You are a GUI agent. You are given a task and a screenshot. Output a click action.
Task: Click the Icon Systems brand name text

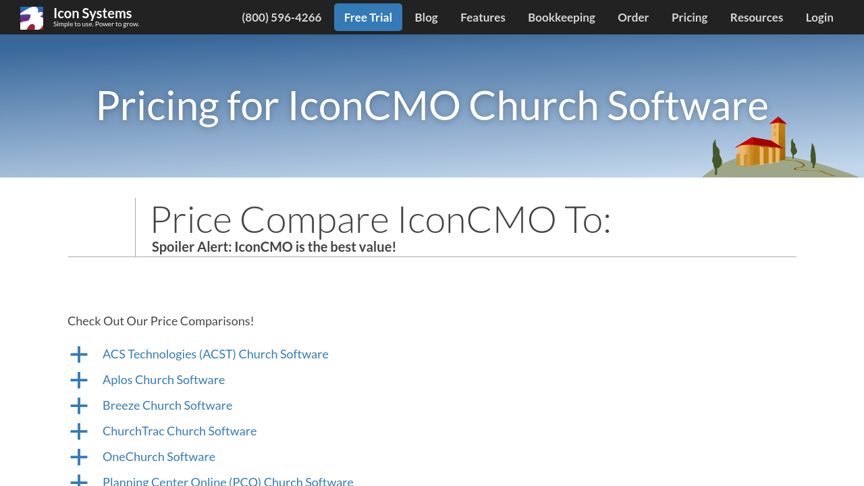92,13
